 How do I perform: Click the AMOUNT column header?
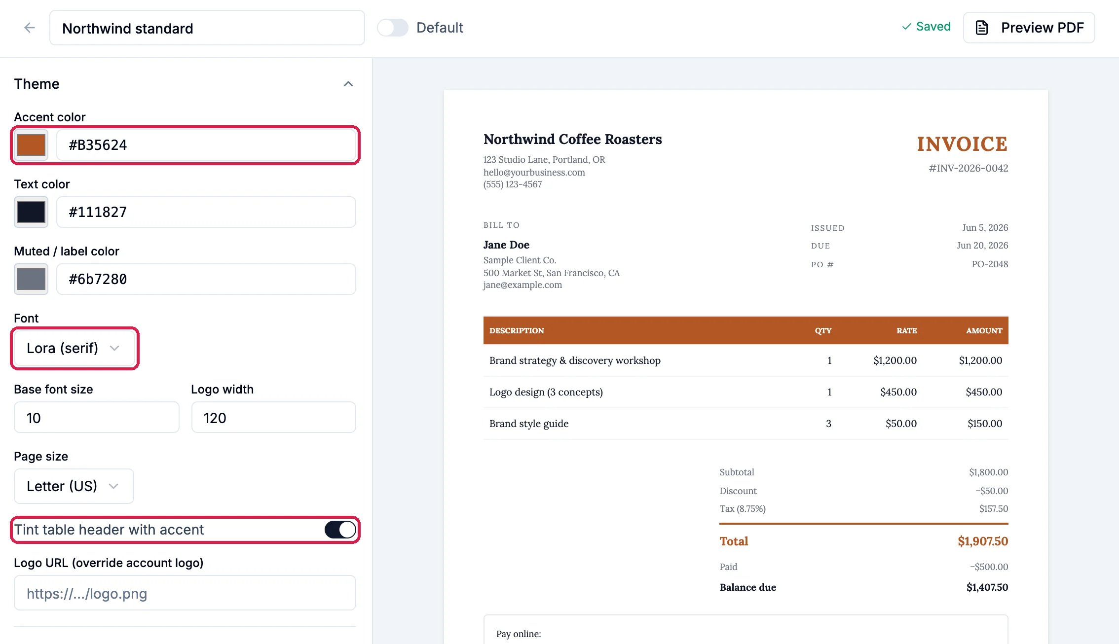984,330
